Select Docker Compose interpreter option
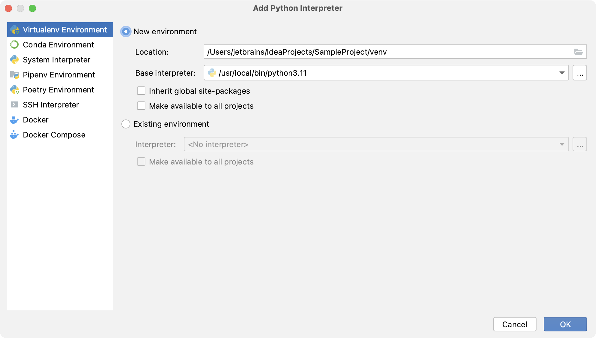 click(x=54, y=134)
